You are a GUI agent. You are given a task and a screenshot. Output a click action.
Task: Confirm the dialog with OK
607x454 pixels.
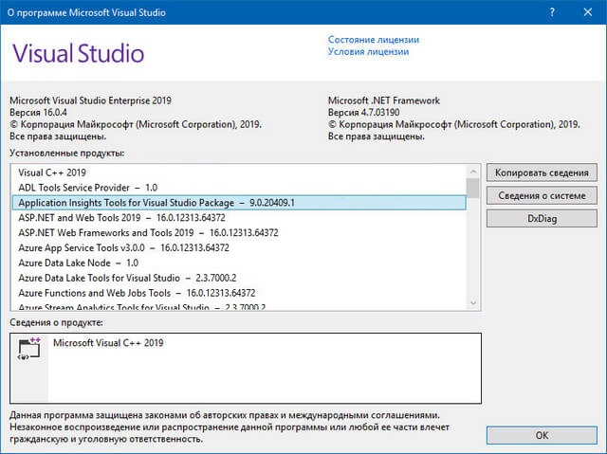pyautogui.click(x=542, y=435)
